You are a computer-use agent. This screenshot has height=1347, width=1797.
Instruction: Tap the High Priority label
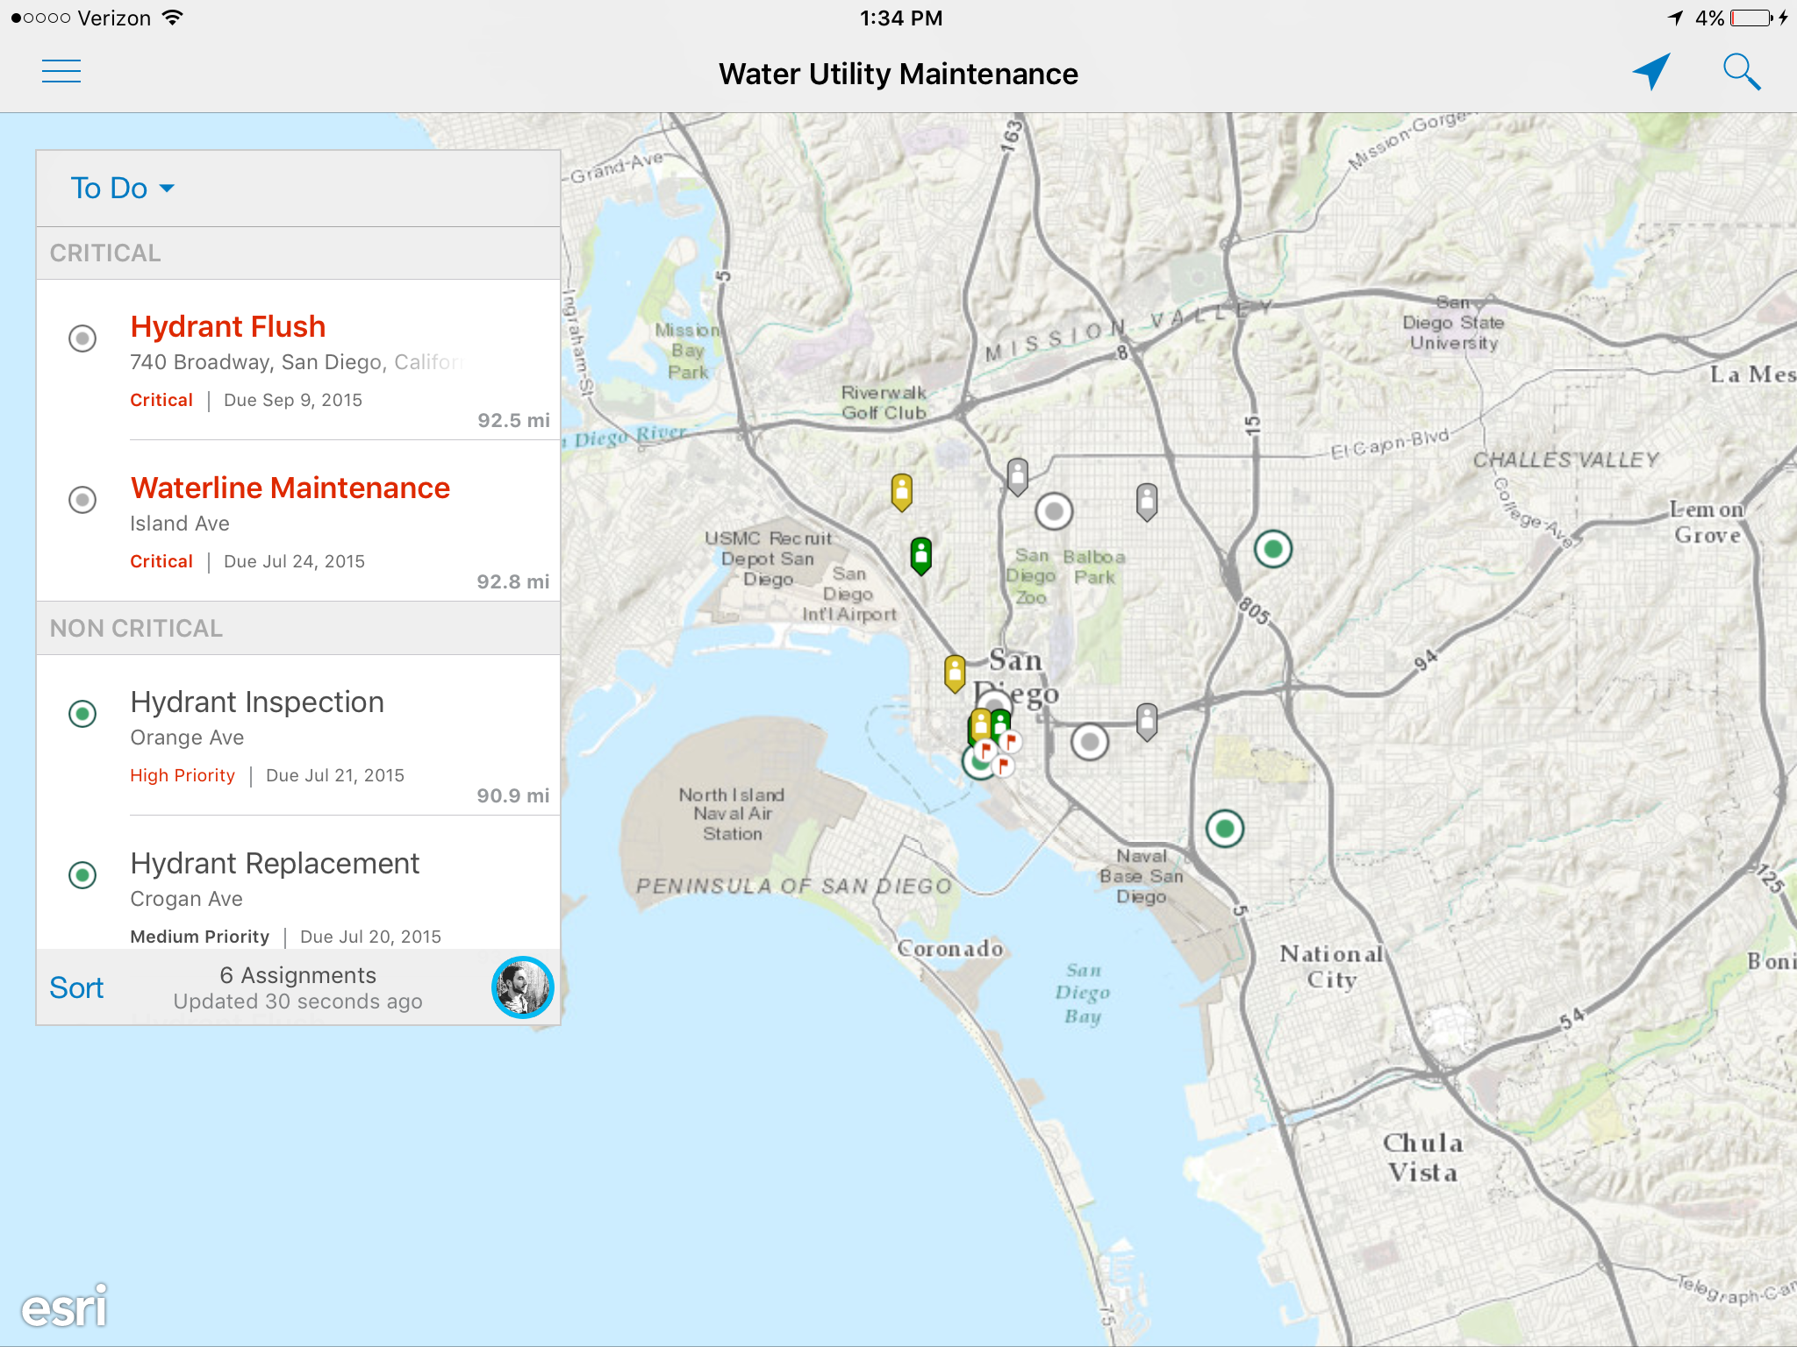(183, 775)
